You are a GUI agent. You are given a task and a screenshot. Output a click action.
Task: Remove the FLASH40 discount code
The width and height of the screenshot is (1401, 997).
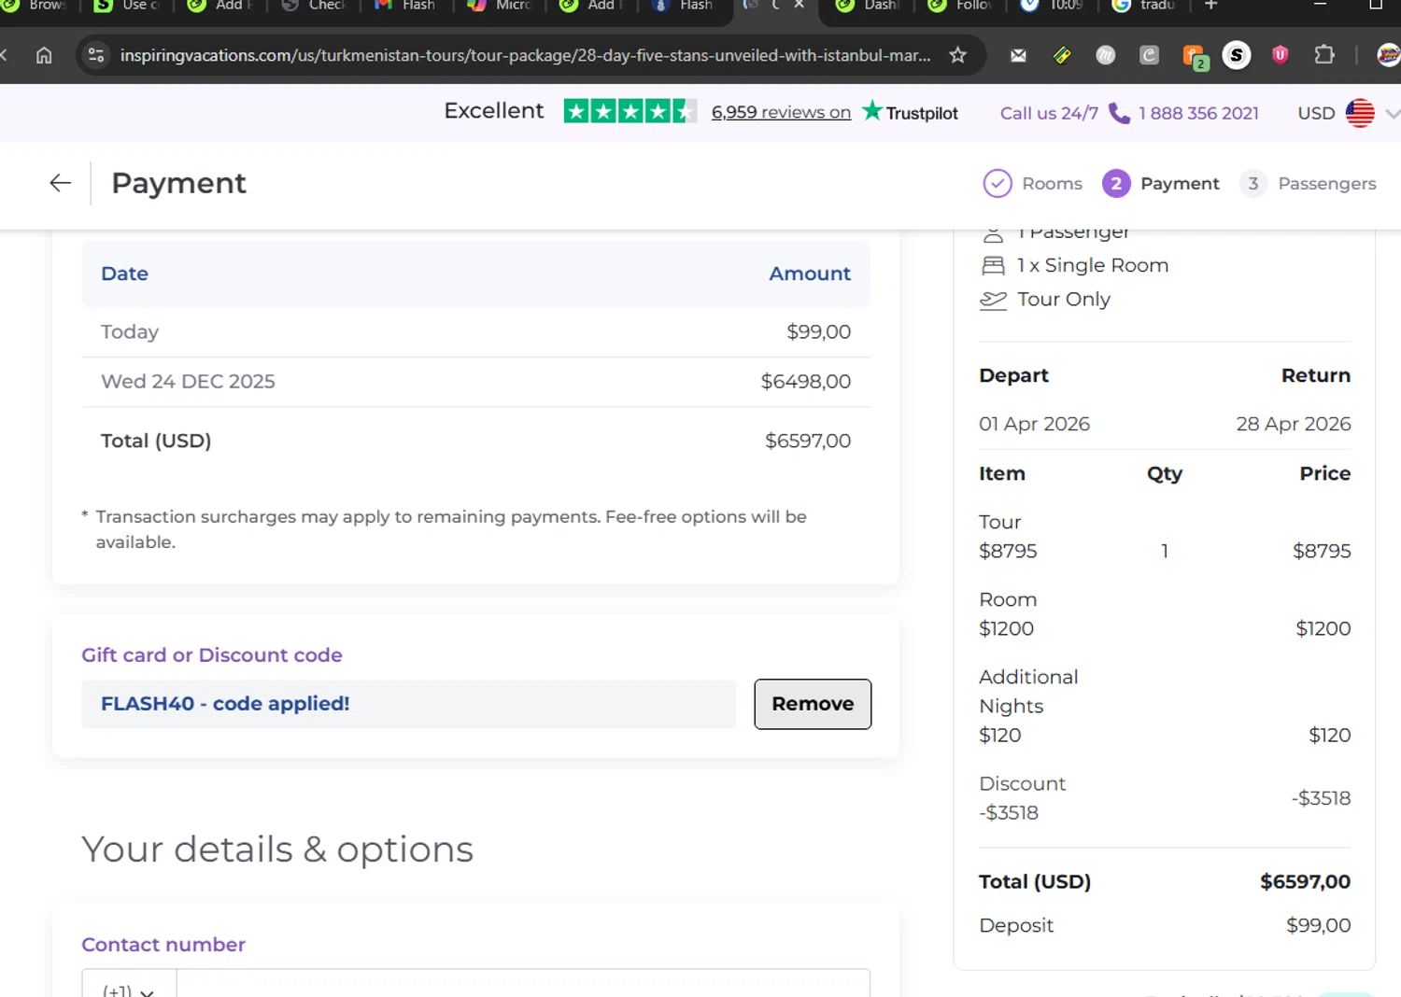[813, 704]
